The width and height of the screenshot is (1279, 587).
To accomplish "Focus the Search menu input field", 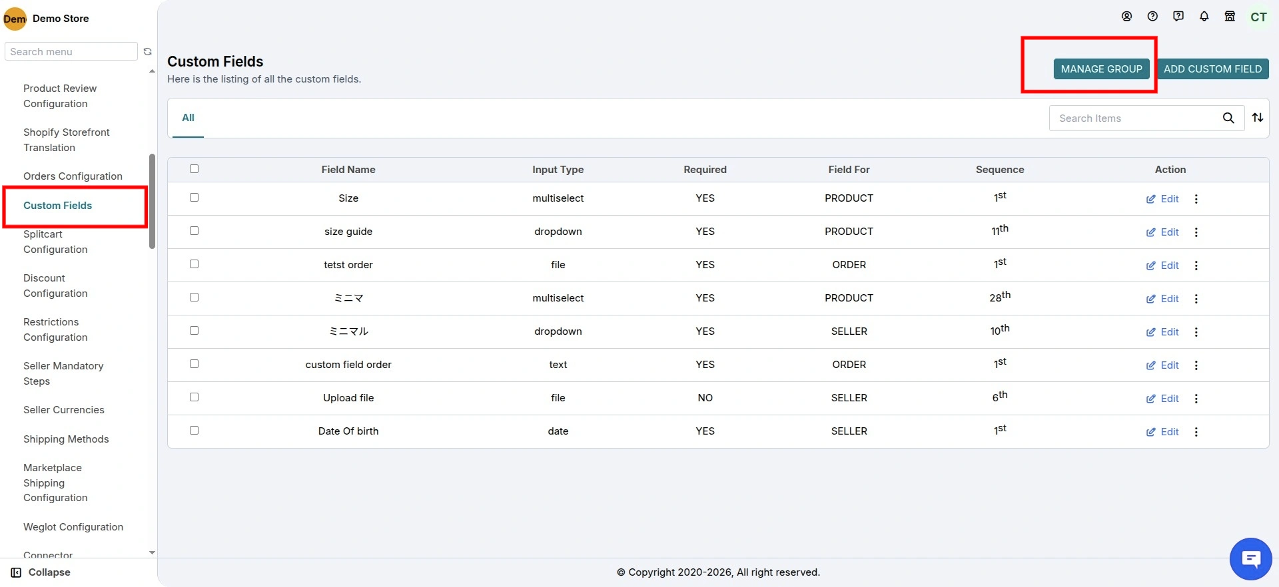I will pyautogui.click(x=71, y=52).
